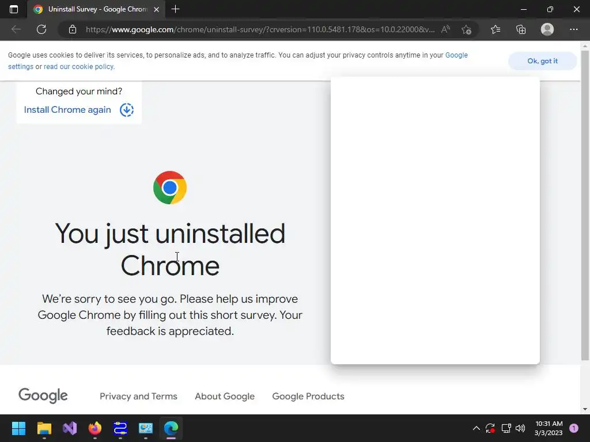Click the sync status tray icon
Image resolution: width=590 pixels, height=442 pixels.
coord(490,428)
